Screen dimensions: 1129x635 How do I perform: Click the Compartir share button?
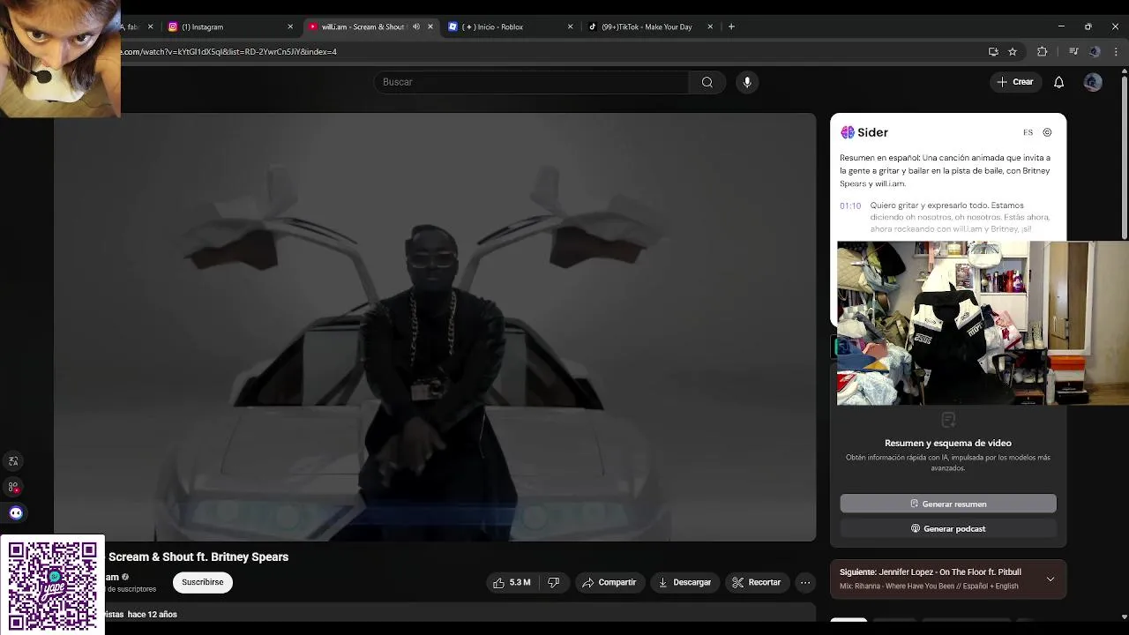(x=609, y=582)
